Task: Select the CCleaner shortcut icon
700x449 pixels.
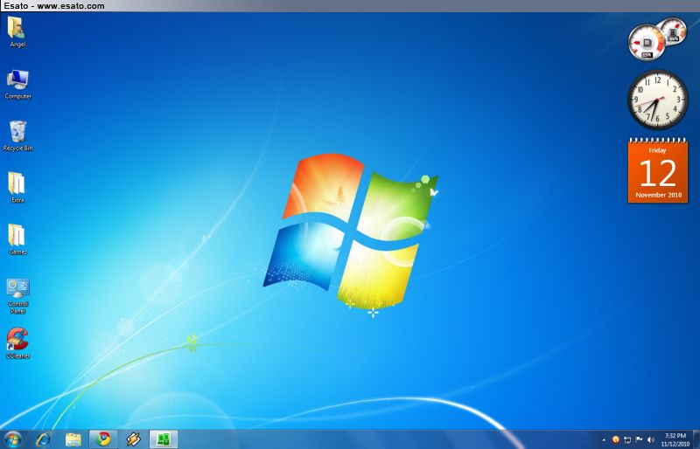Action: [x=17, y=343]
